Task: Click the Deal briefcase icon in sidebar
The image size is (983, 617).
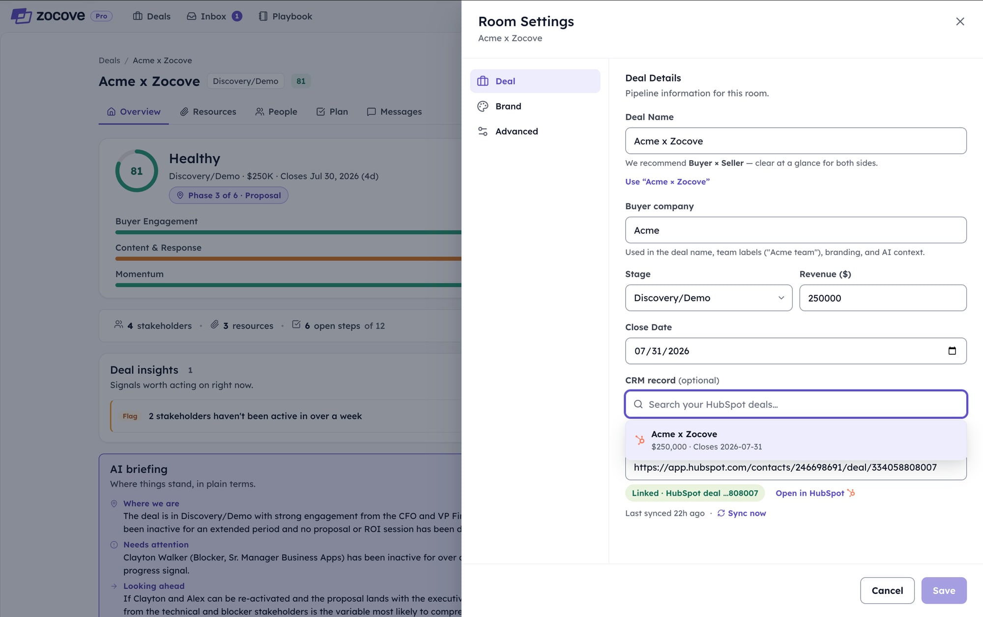Action: pyautogui.click(x=483, y=81)
